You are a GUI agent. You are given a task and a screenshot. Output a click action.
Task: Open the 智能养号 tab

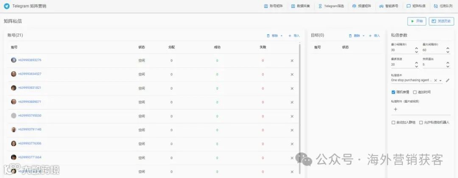click(389, 6)
